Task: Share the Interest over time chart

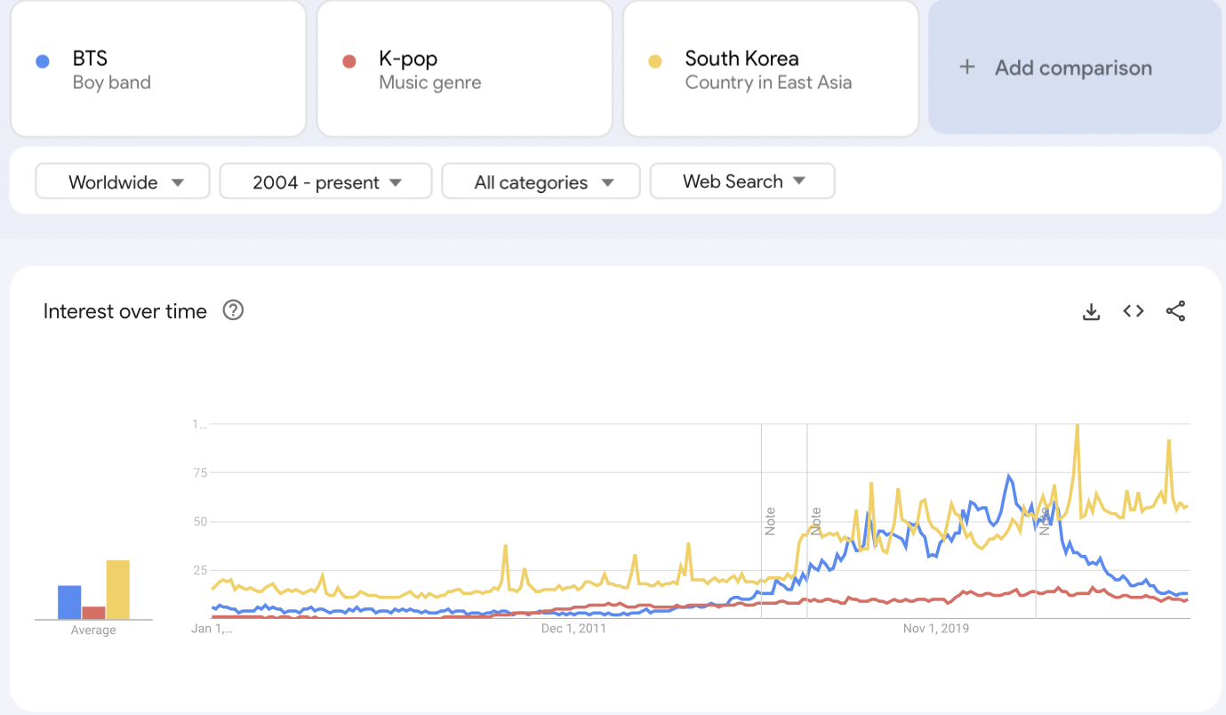Action: [x=1175, y=311]
